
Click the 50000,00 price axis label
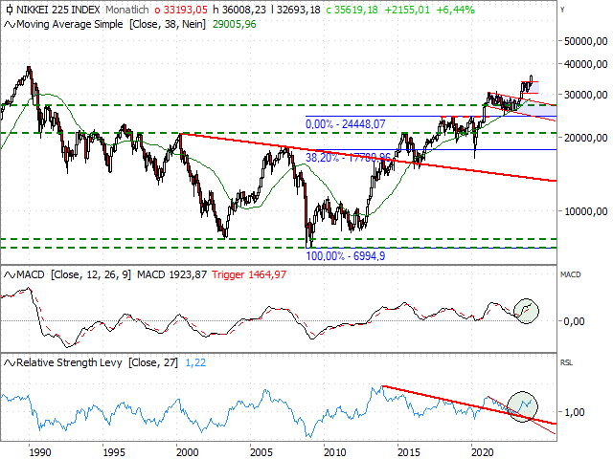[x=585, y=41]
